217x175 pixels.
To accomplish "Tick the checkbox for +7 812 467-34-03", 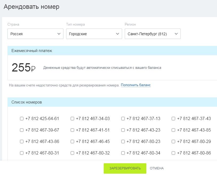I will pos(73,119).
